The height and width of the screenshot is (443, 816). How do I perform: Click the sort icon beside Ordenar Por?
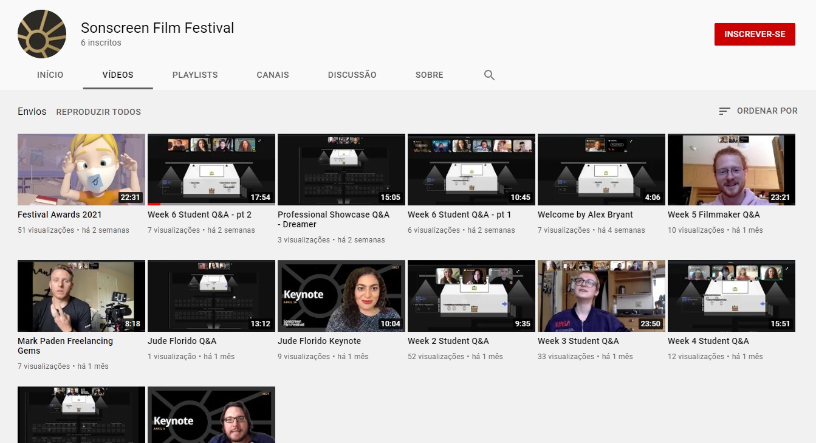click(x=724, y=111)
